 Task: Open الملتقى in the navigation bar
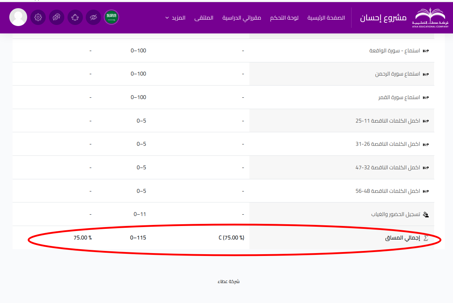pos(204,18)
